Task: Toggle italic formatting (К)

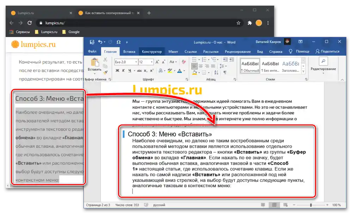Action: [x=123, y=71]
